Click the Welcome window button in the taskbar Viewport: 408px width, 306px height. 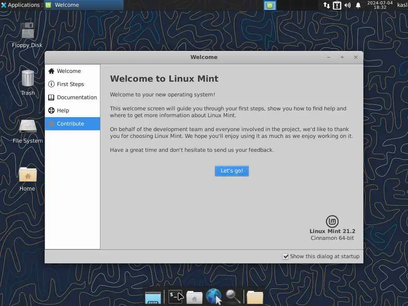(84, 5)
